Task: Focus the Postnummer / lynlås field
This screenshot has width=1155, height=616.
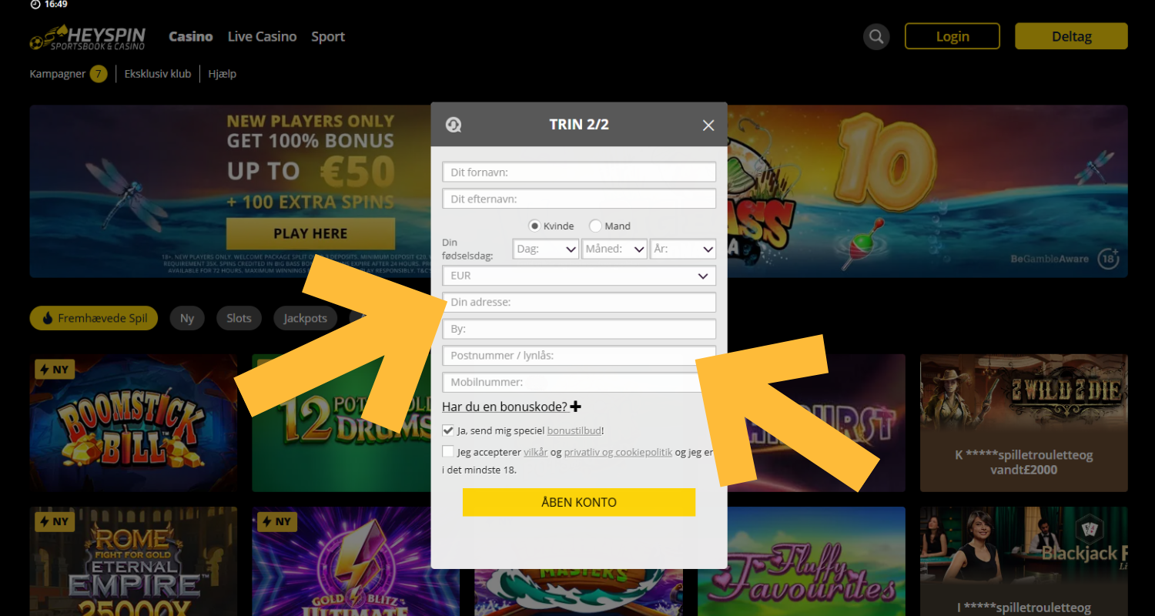Action: click(x=579, y=355)
